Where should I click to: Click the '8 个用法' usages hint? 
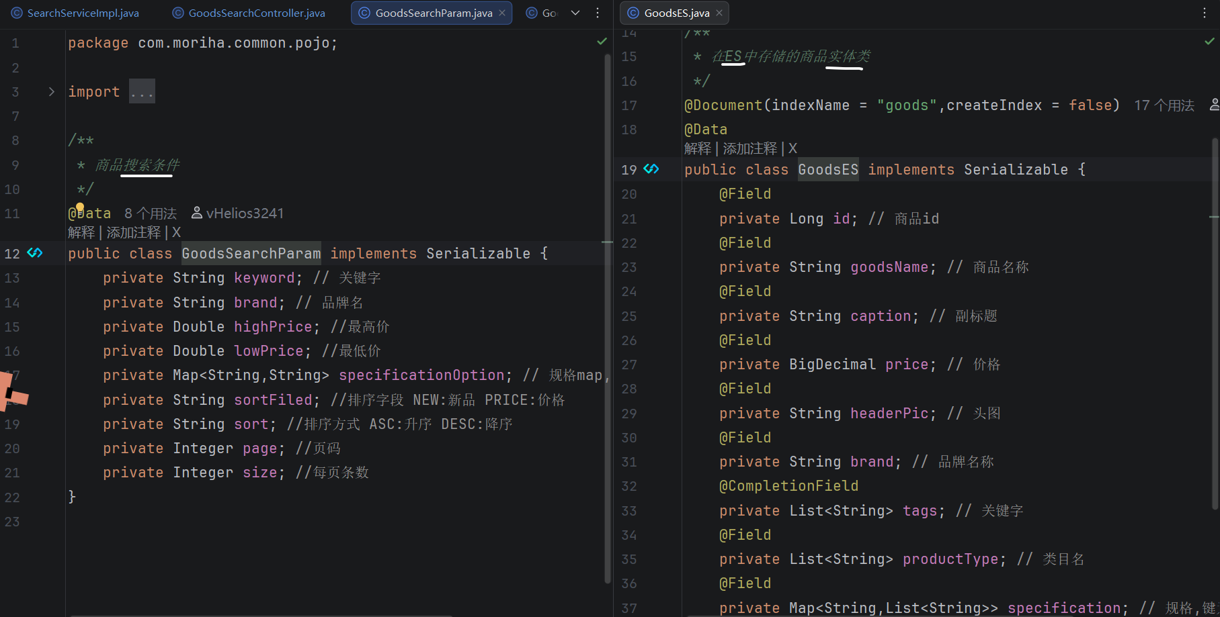(151, 213)
